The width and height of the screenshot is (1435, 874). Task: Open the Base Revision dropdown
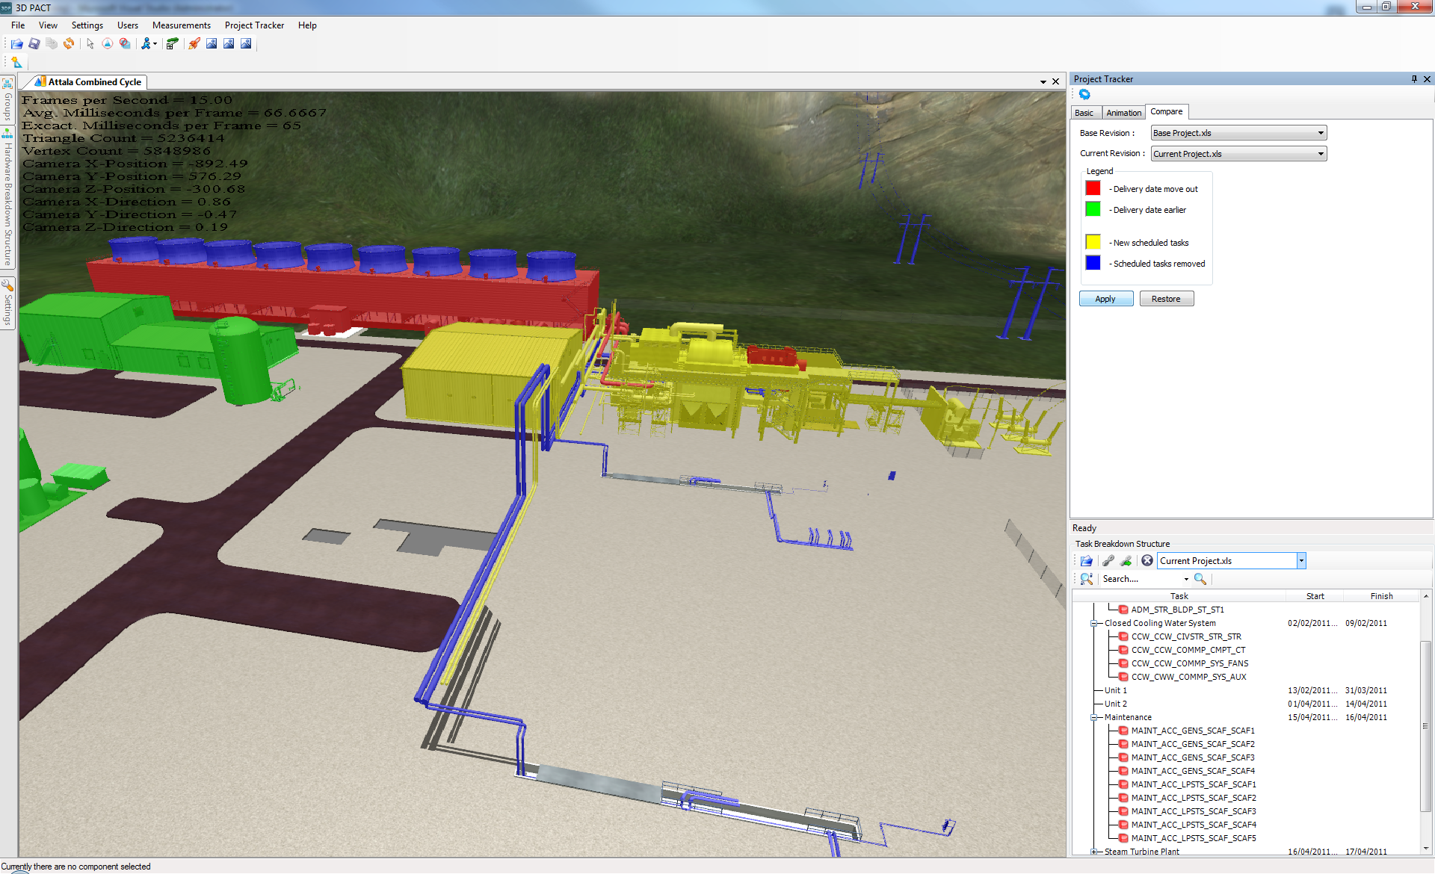coord(1321,133)
